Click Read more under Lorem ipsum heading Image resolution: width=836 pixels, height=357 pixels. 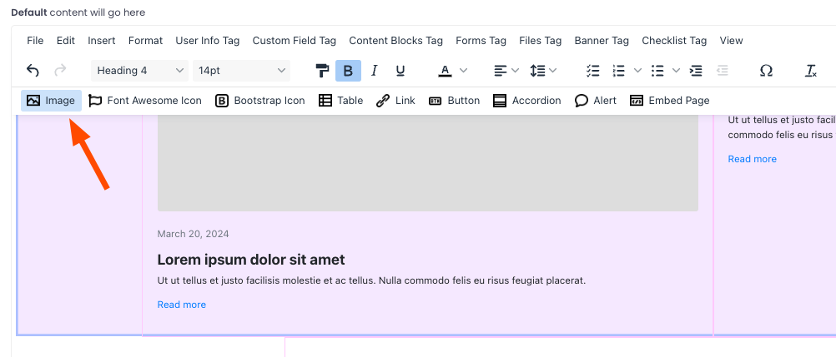click(x=181, y=305)
